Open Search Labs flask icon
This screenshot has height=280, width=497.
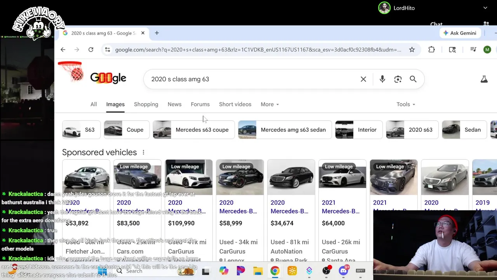pos(484,79)
